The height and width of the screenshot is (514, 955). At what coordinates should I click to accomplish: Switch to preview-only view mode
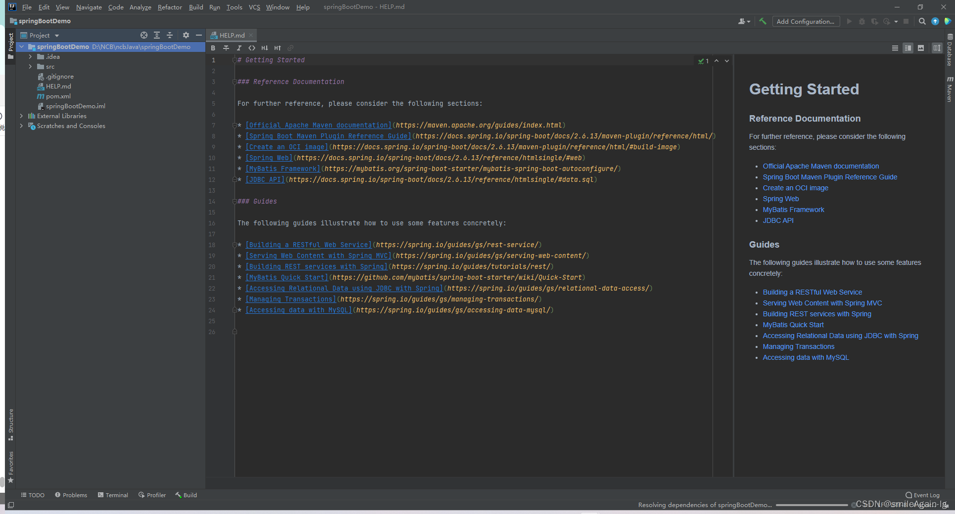920,48
